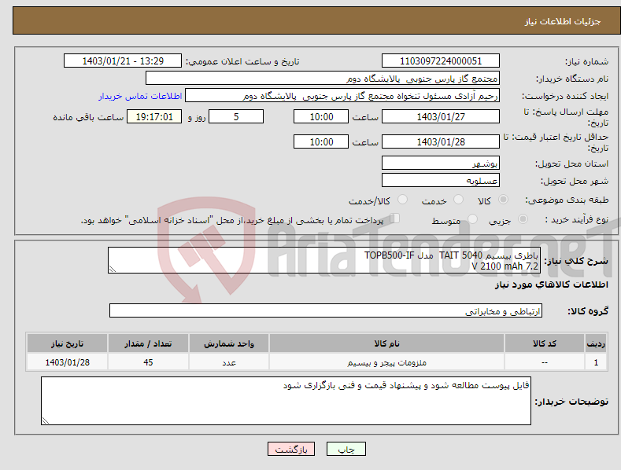The image size is (621, 470).
Task: Click the واحد شمارش column header
Action: click(229, 343)
